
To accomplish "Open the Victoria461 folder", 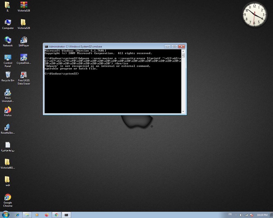I will click(8, 164).
